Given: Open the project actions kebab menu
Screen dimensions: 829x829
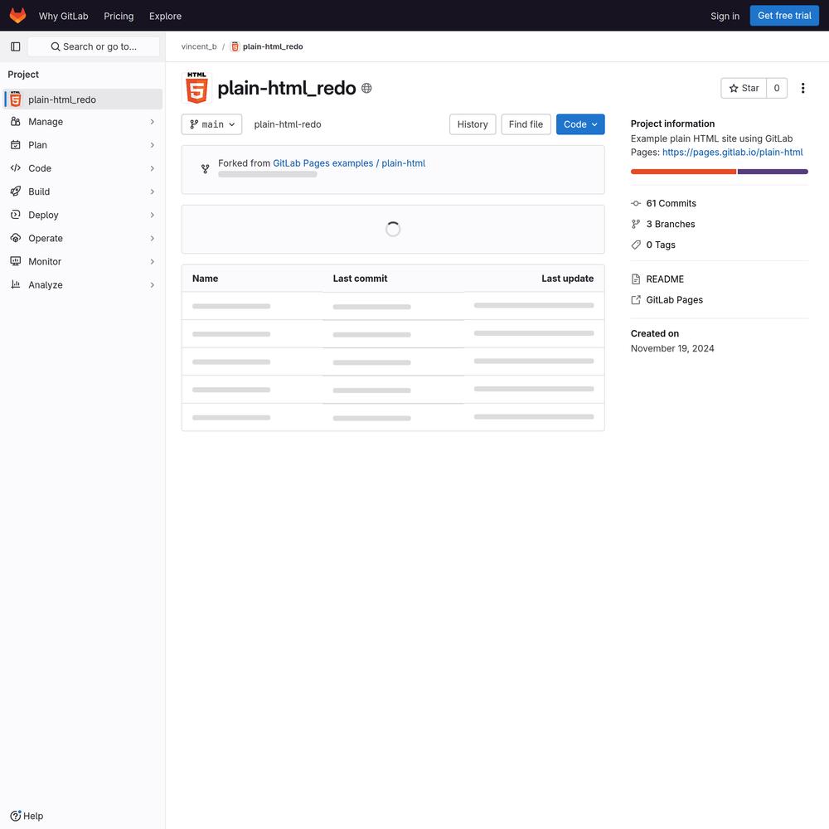Looking at the screenshot, I should coord(802,89).
